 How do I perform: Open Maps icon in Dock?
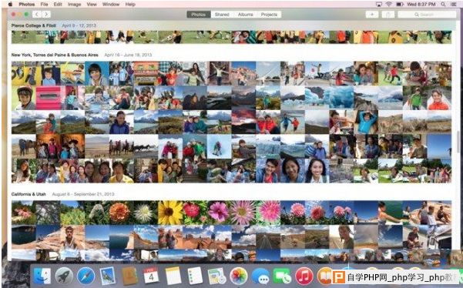[x=216, y=276]
